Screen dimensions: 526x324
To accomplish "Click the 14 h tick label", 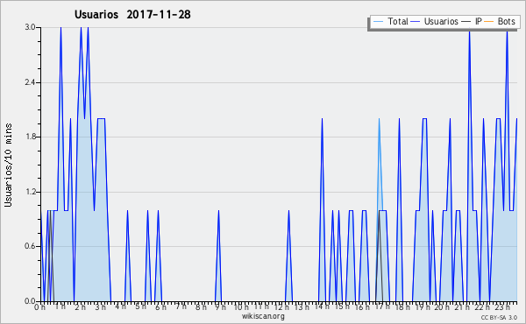I will (322, 306).
